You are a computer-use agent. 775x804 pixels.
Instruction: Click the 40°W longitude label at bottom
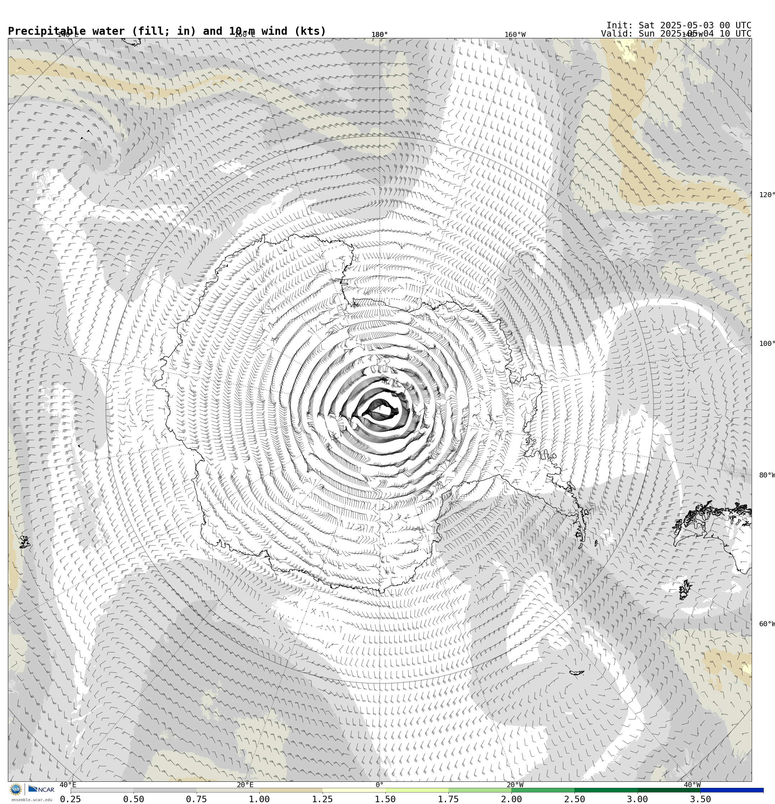692,785
